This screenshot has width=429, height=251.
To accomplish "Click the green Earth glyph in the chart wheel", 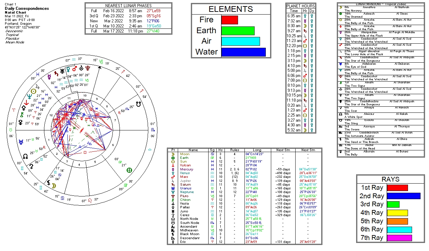I will pyautogui.click(x=129, y=170).
